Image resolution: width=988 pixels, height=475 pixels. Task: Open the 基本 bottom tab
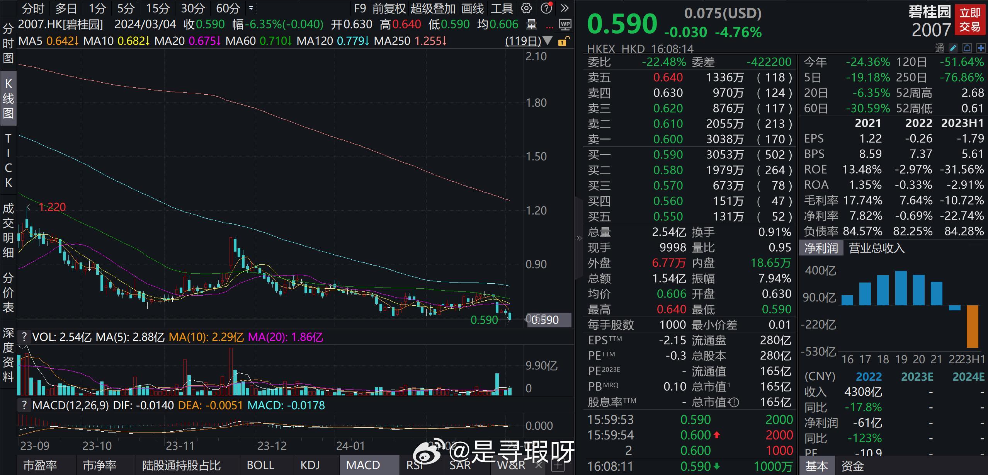click(x=816, y=466)
